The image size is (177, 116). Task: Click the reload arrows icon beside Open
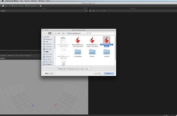tap(10, 6)
